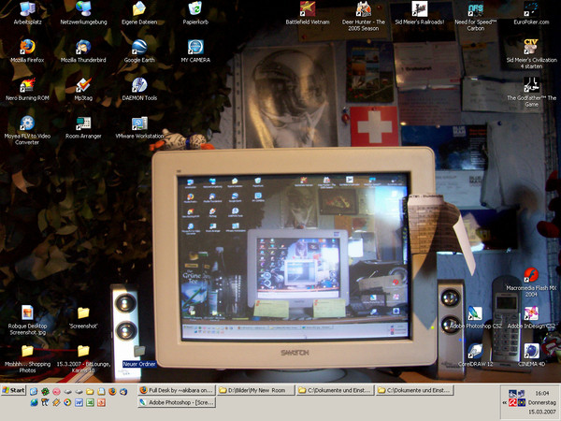Viewport: 561px width, 421px height.
Task: Open the blue-yellow wireless tray icon
Action: pyautogui.click(x=522, y=402)
